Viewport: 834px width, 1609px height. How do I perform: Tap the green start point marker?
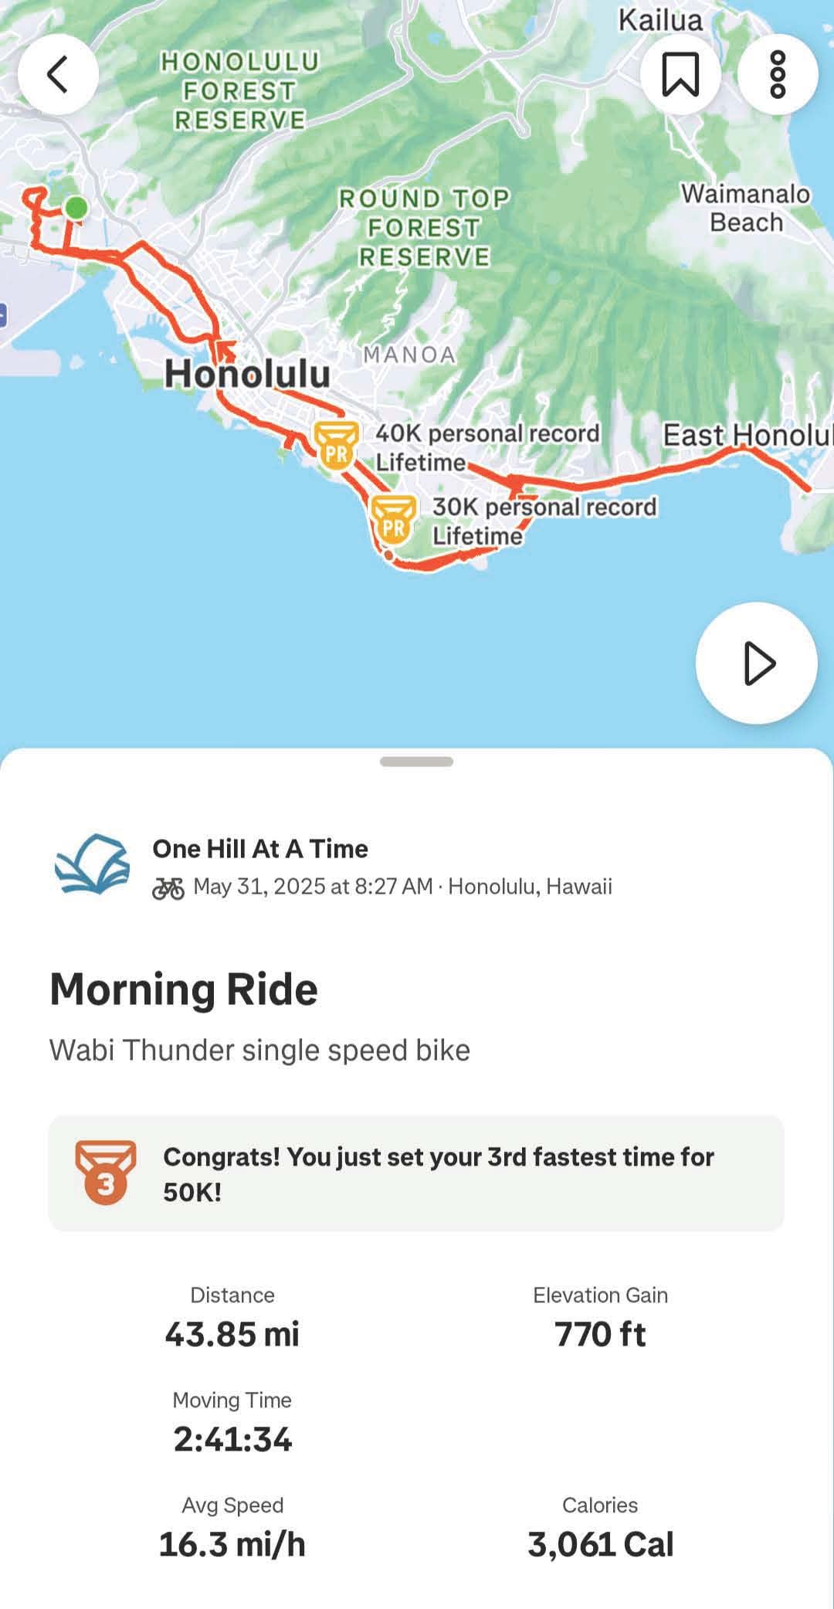(76, 208)
